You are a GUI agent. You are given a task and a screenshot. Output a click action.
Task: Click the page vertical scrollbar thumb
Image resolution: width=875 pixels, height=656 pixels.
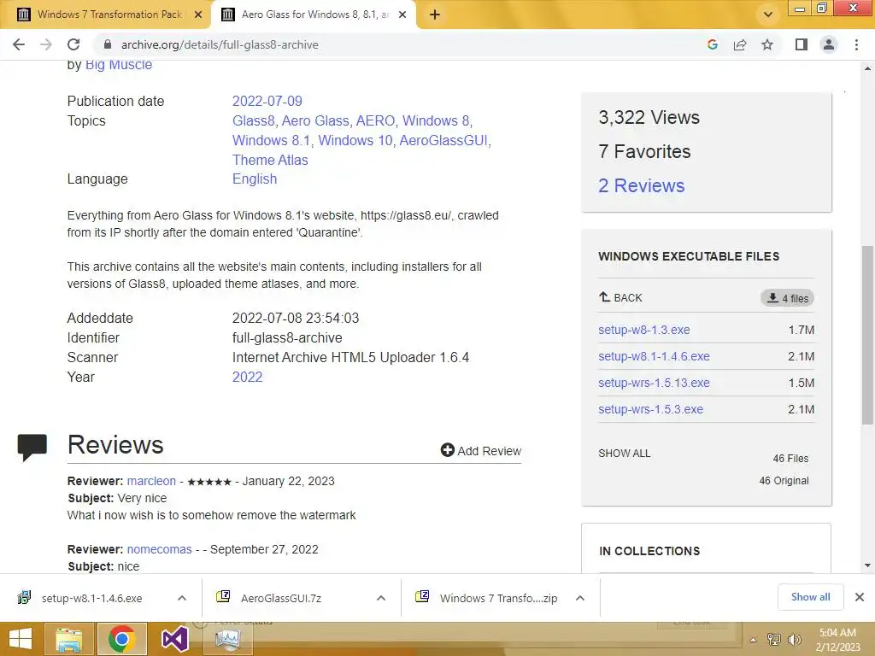pos(867,335)
